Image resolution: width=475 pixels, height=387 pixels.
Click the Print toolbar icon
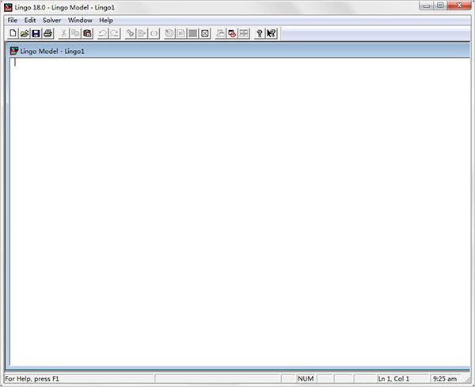pos(47,33)
